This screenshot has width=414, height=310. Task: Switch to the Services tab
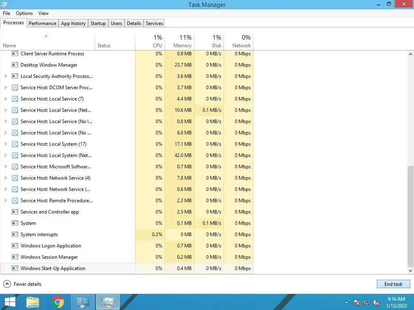[x=154, y=23]
